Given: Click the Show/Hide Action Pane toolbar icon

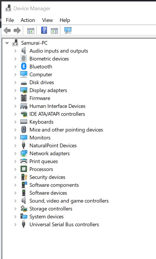Looking at the screenshot, I should click(x=54, y=31).
